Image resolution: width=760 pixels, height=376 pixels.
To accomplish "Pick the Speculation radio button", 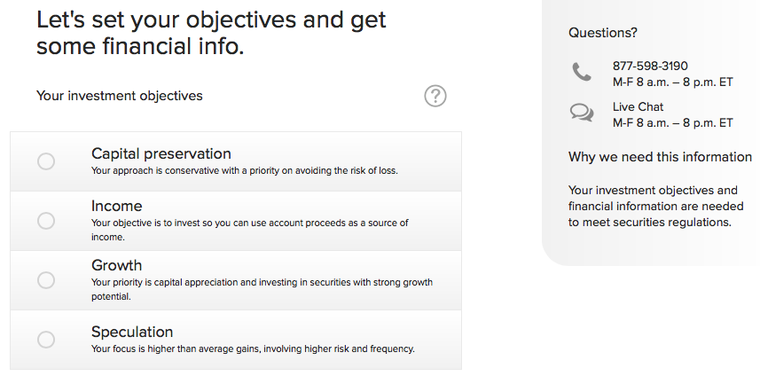I will pyautogui.click(x=46, y=340).
